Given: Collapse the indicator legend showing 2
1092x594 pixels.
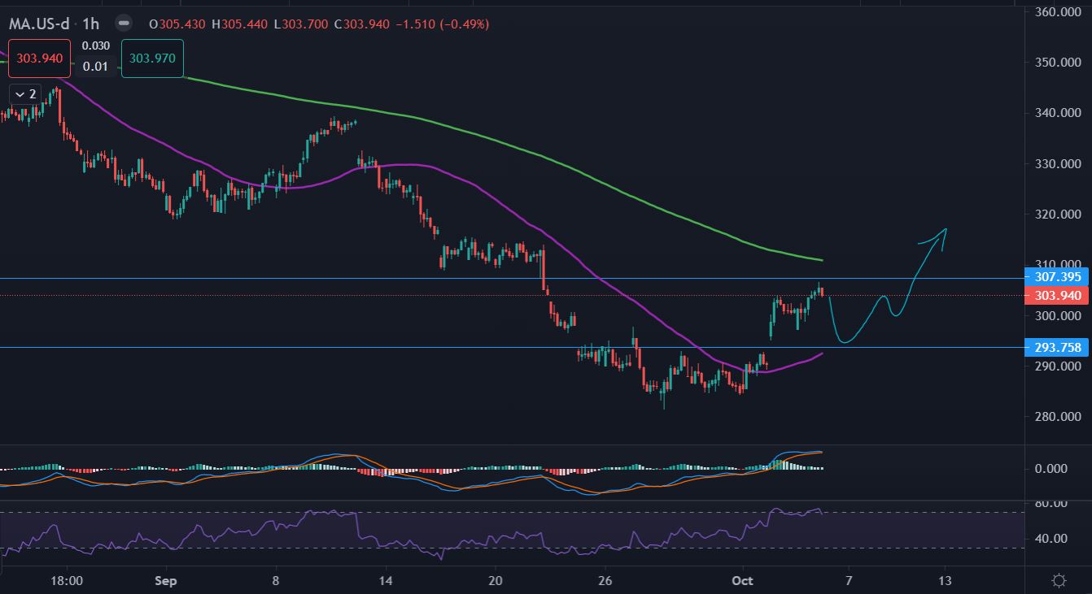Looking at the screenshot, I should pos(24,94).
